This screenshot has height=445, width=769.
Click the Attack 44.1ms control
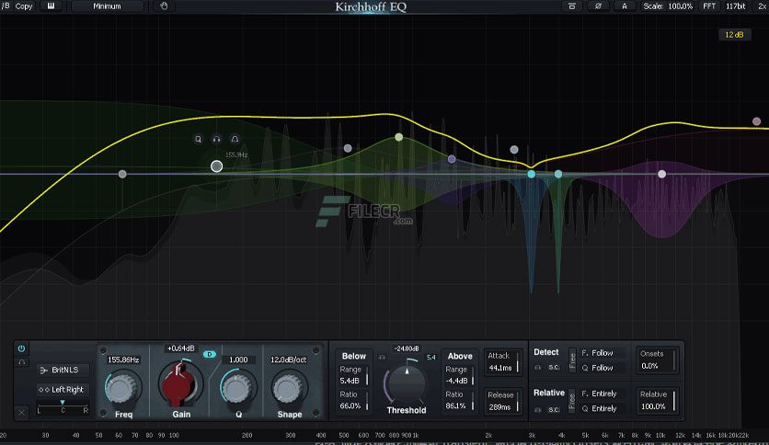503,362
